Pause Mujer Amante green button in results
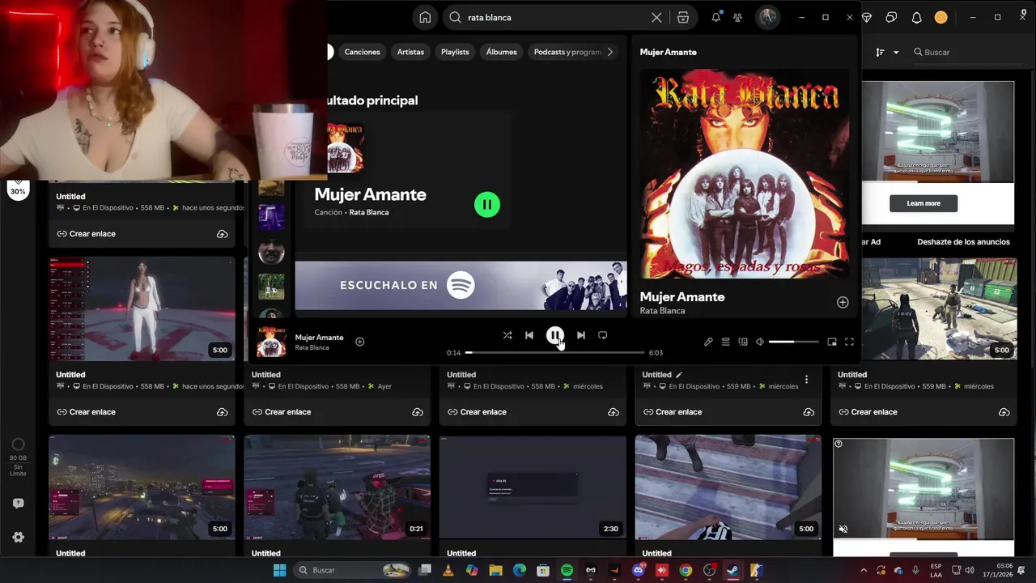The height and width of the screenshot is (583, 1036). click(487, 204)
